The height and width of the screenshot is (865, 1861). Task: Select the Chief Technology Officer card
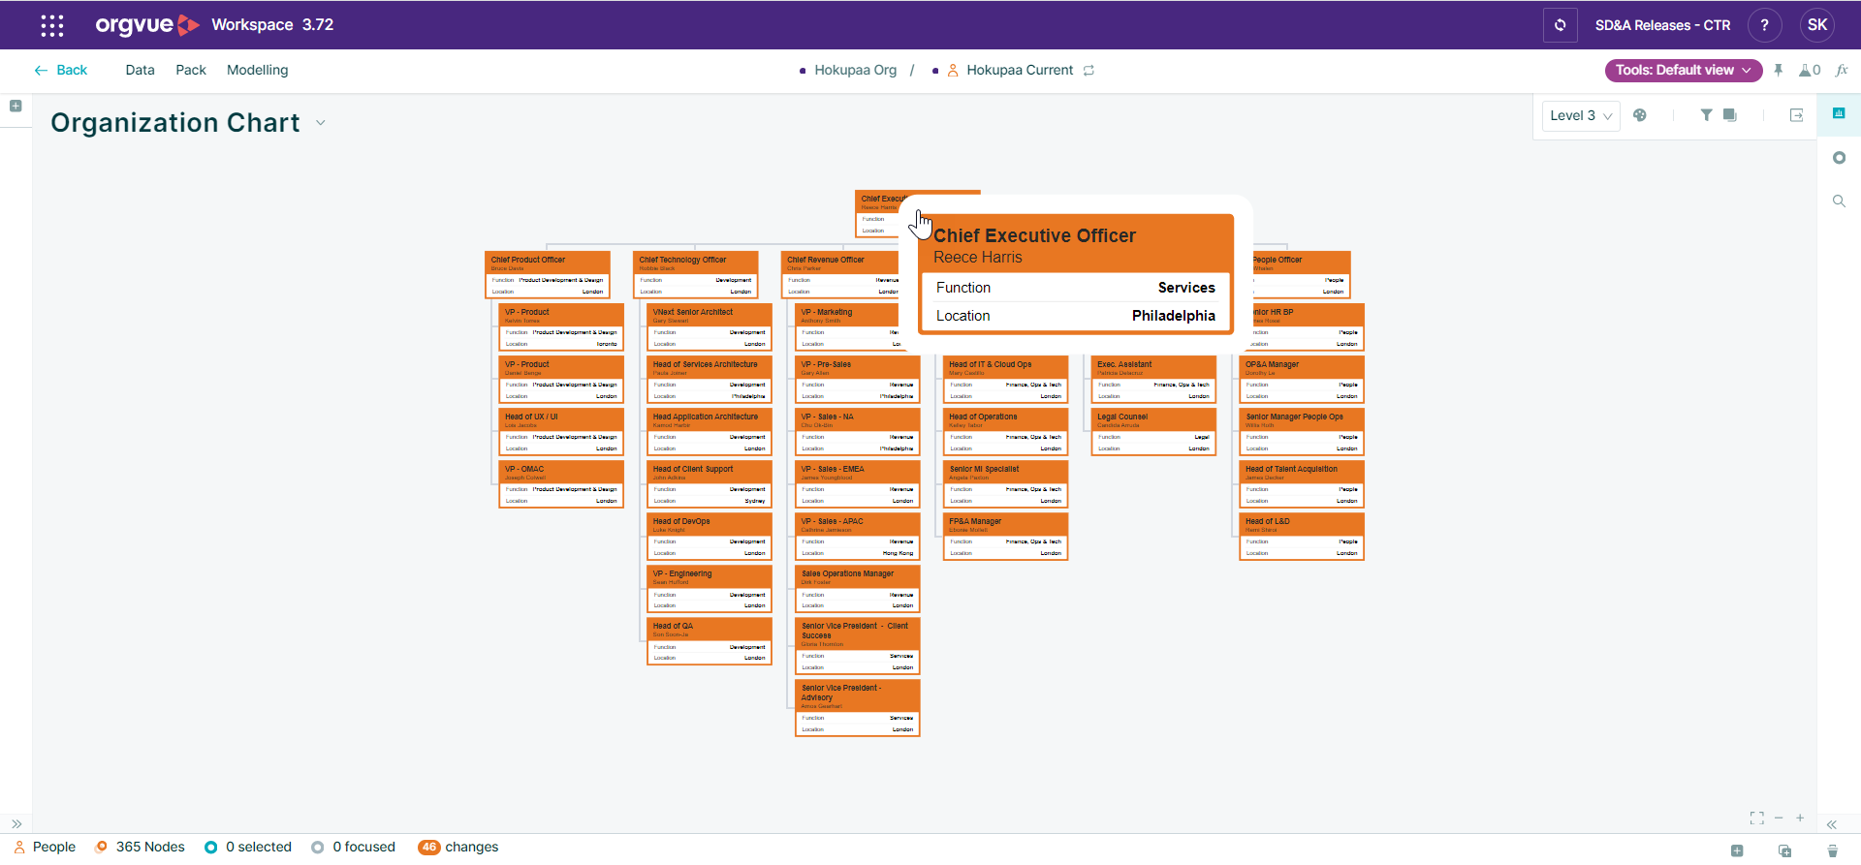[696, 274]
